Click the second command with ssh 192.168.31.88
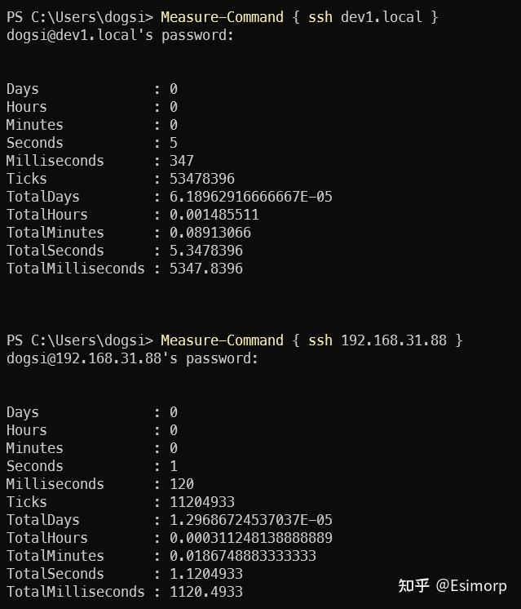521x609 pixels. point(311,340)
